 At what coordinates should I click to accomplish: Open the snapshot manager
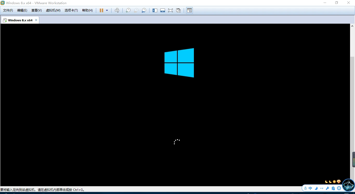[144, 10]
